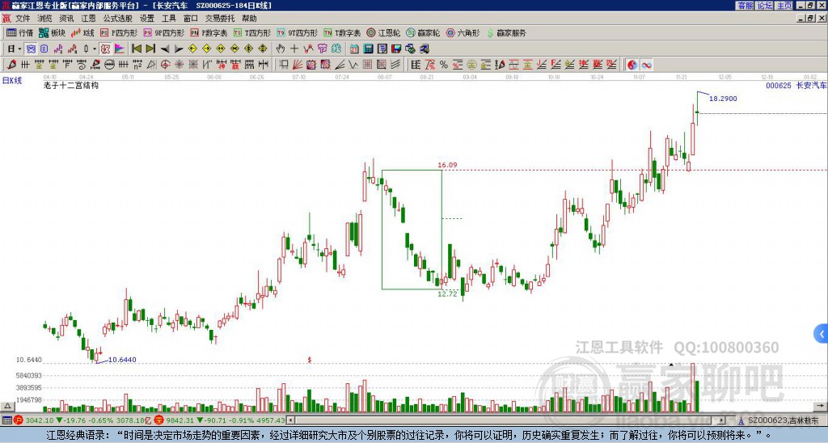
Task: Switch to the K线 chart view
Action: click(x=82, y=32)
